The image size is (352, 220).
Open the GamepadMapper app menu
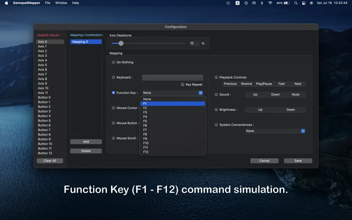click(x=26, y=3)
